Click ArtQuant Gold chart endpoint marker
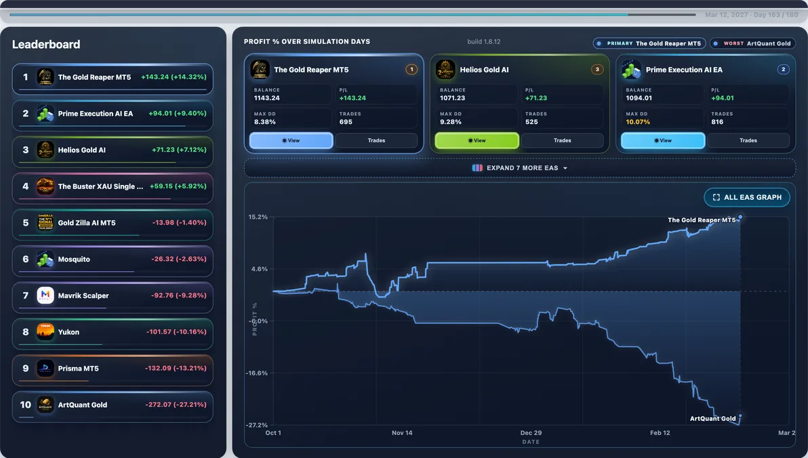Viewport: 808px width, 458px height. (740, 415)
